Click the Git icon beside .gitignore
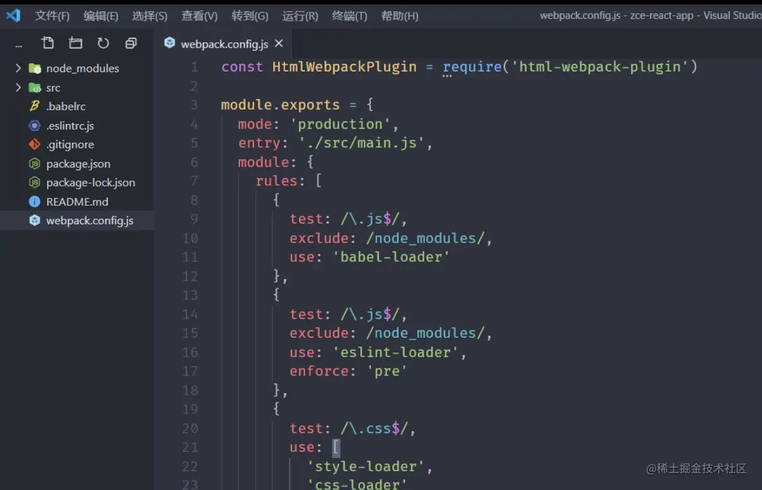Screen dimensions: 762x490 point(34,145)
